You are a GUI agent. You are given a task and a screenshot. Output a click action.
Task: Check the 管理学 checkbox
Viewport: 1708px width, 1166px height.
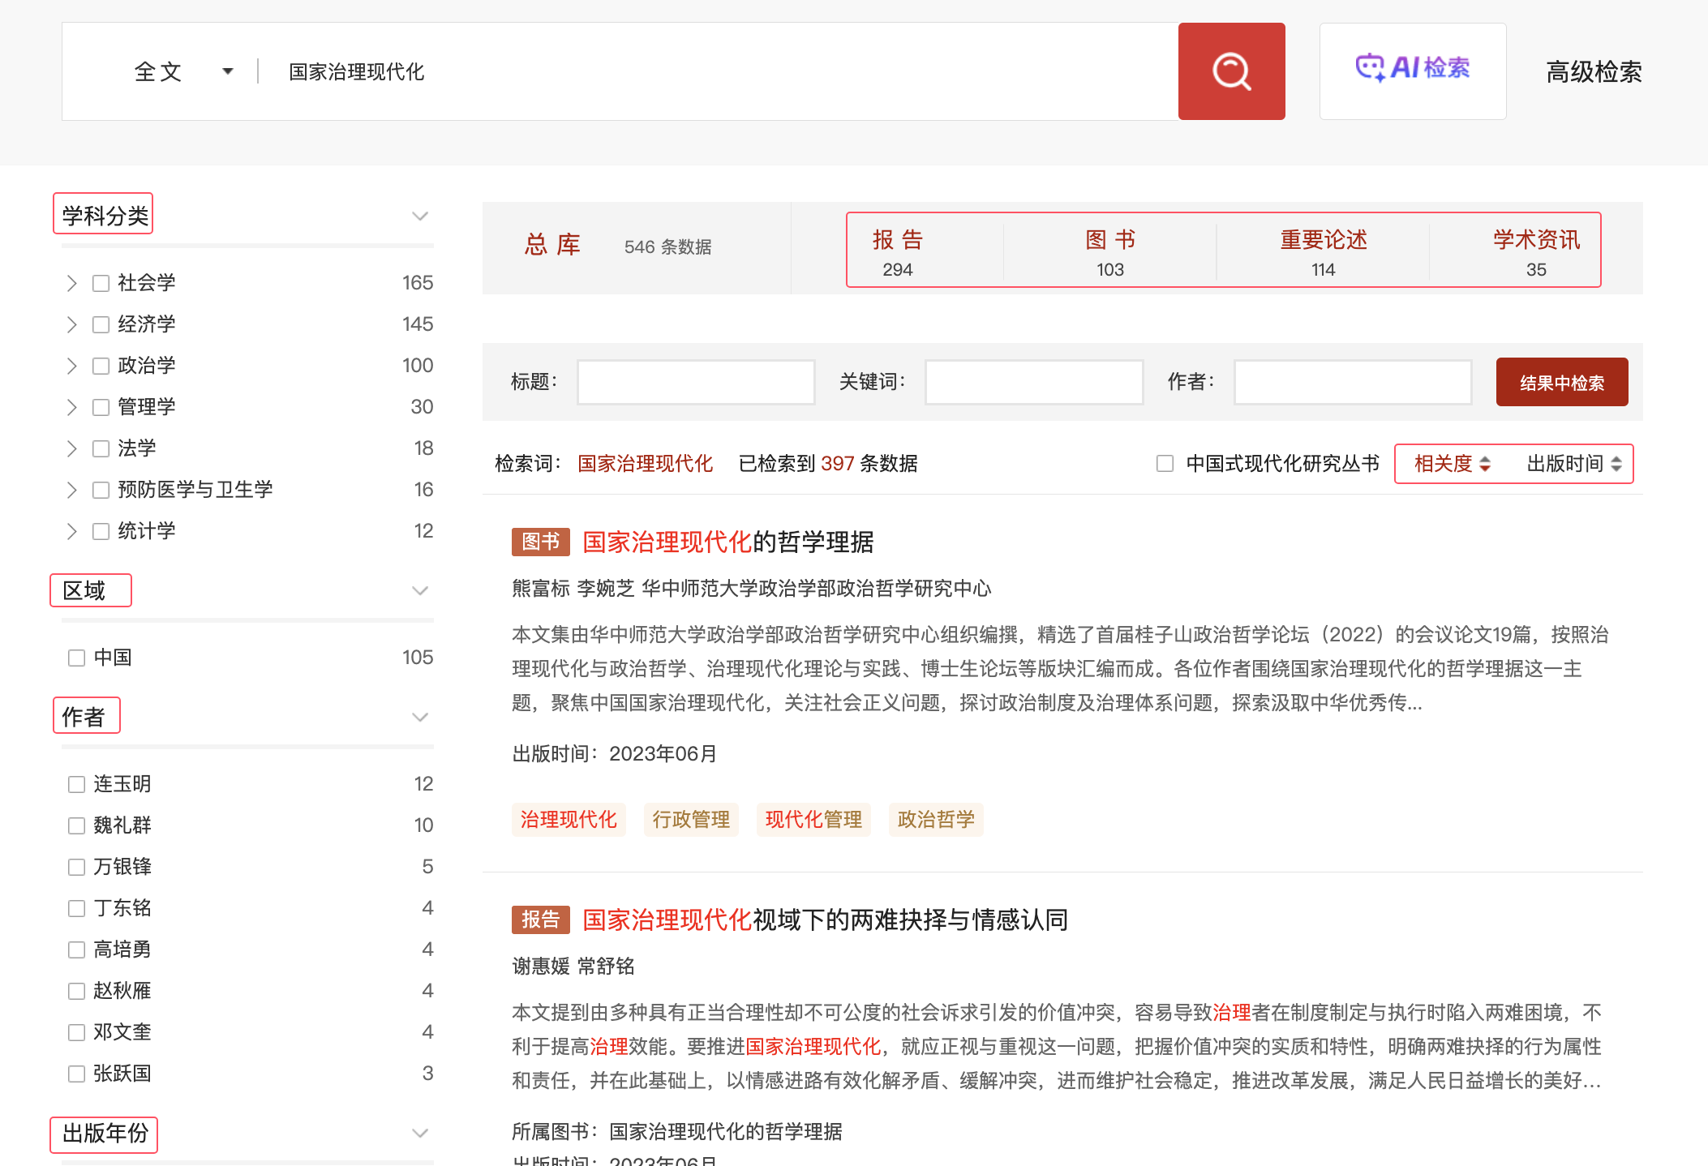[x=101, y=407]
